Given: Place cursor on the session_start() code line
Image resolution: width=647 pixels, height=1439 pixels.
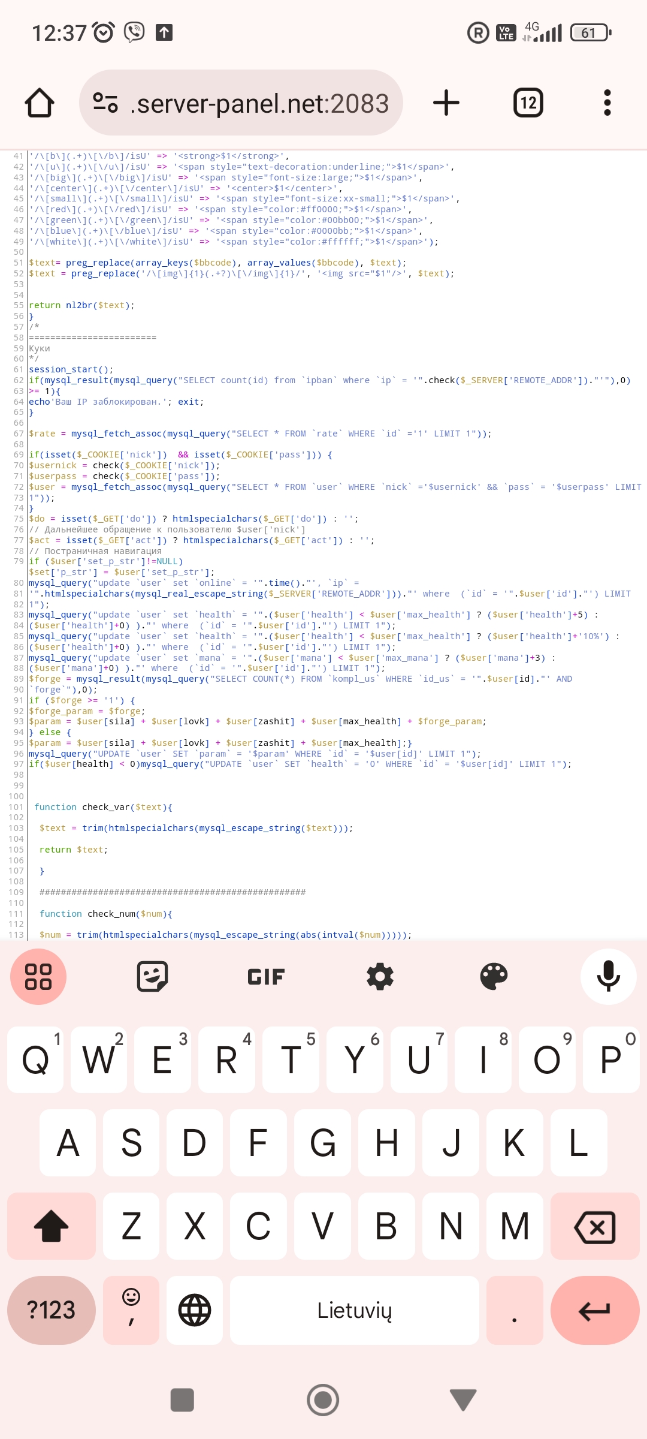Looking at the screenshot, I should point(71,369).
